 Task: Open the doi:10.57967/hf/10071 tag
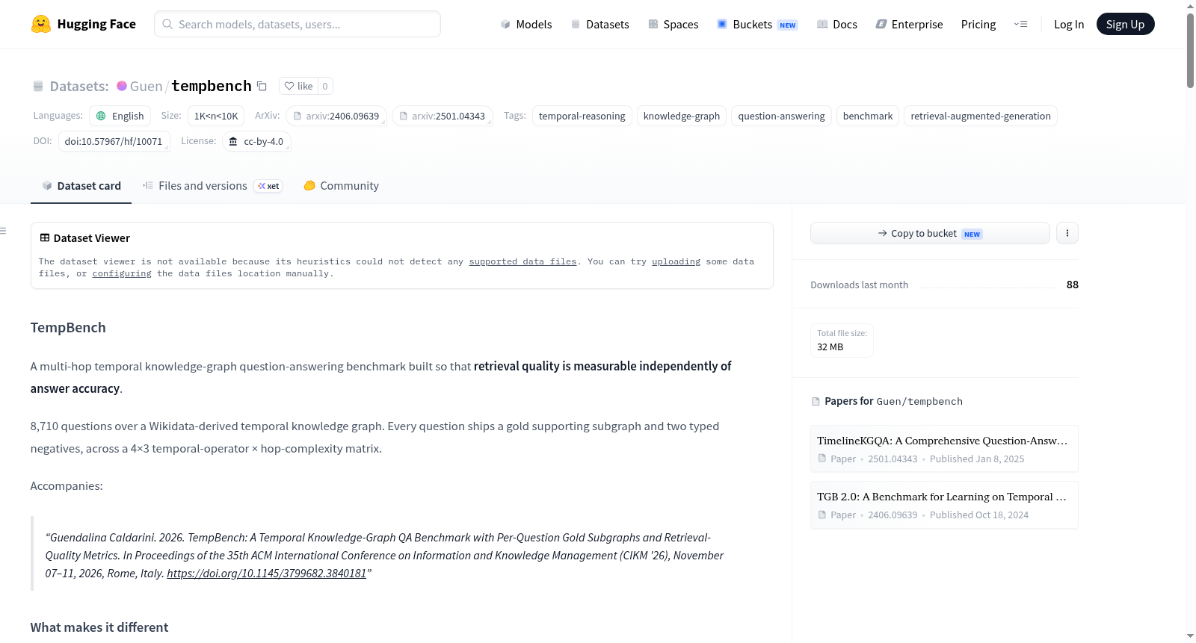pyautogui.click(x=114, y=141)
